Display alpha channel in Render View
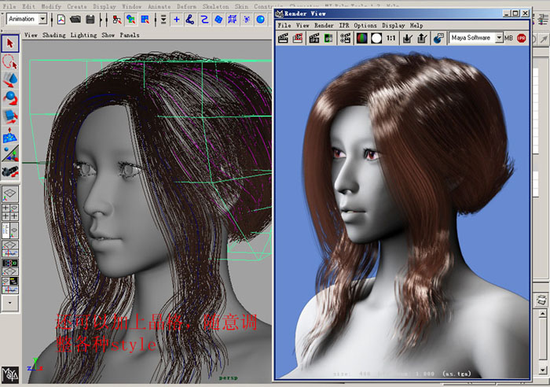Screen dimensions: 550x387 376,38
